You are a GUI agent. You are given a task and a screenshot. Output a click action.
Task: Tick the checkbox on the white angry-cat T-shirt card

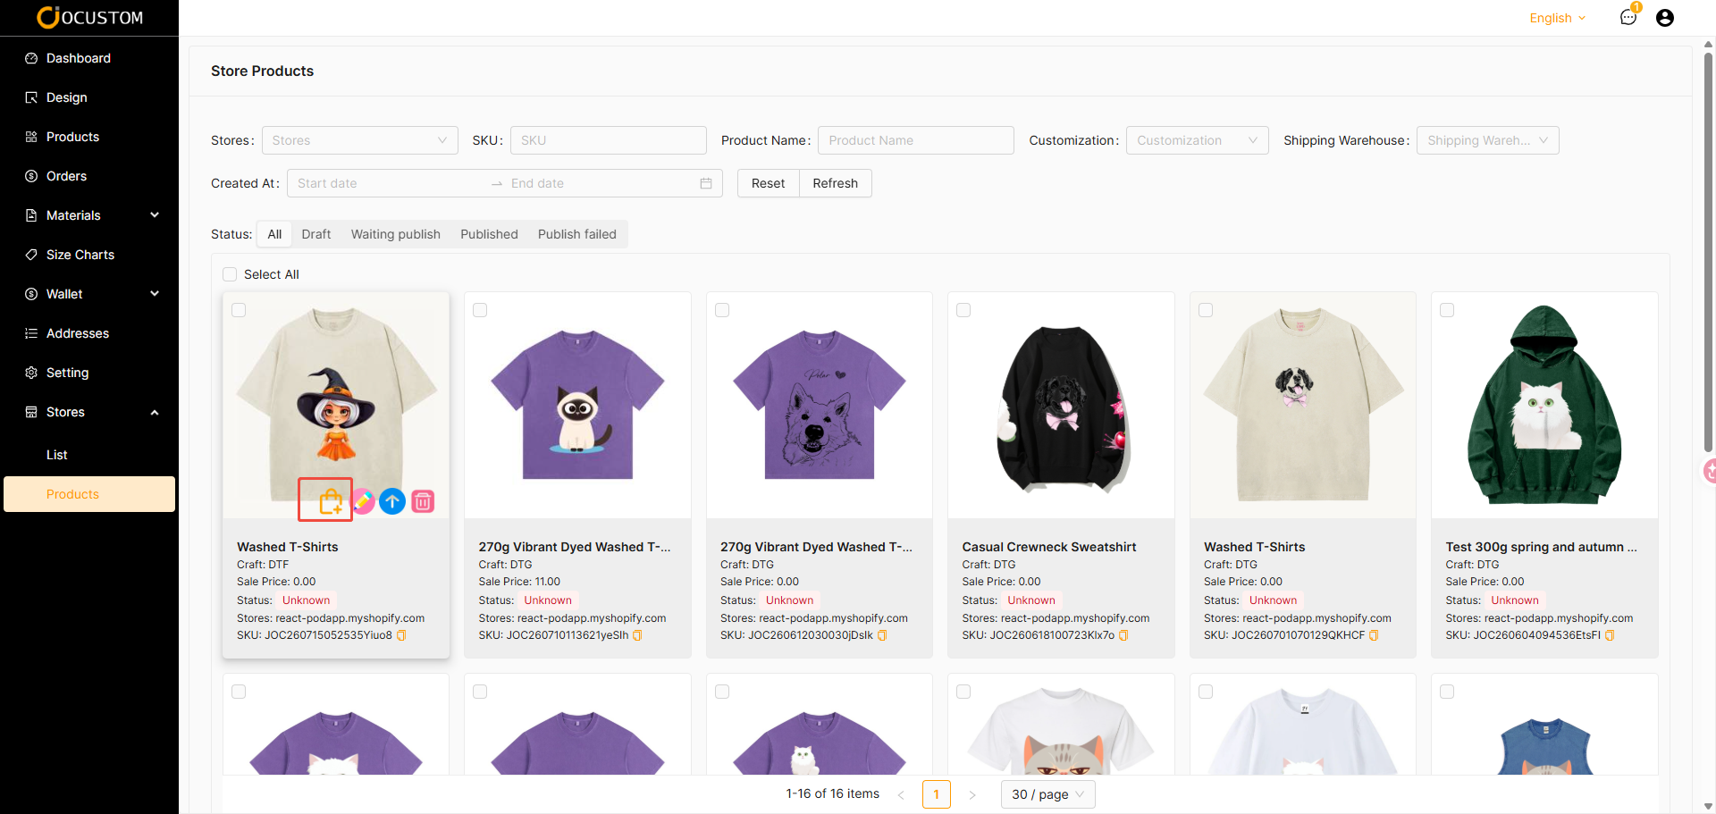pos(963,692)
